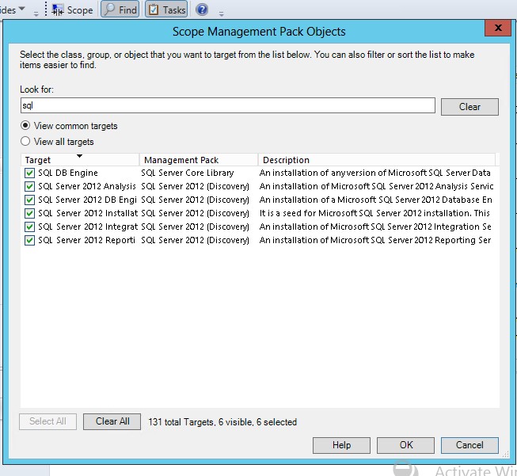
Task: Click the Help button in dialog
Action: (x=341, y=445)
